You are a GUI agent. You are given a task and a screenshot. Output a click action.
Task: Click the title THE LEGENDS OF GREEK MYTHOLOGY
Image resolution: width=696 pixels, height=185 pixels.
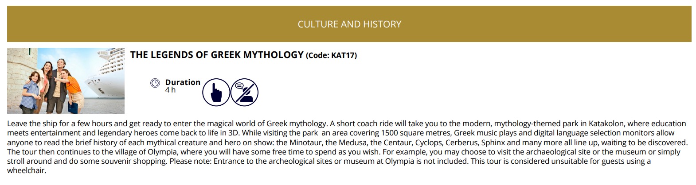tap(217, 54)
